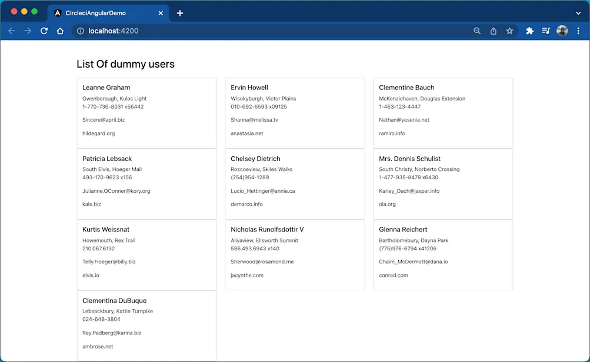Image resolution: width=590 pixels, height=362 pixels.
Task: Navigate back using the back arrow
Action: [12, 31]
